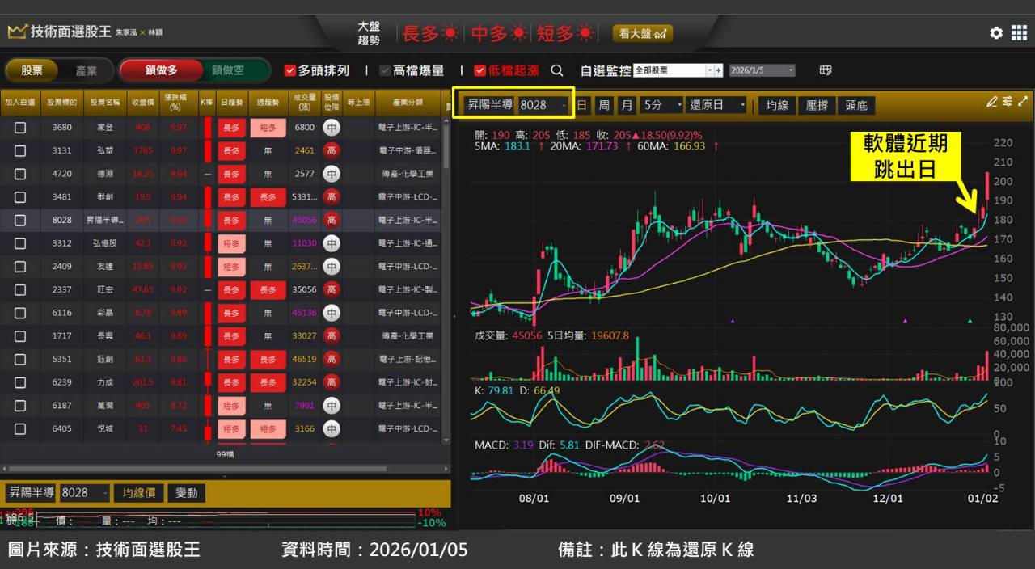Click the 壓撐 chart button
The height and width of the screenshot is (569, 1035).
pos(817,105)
